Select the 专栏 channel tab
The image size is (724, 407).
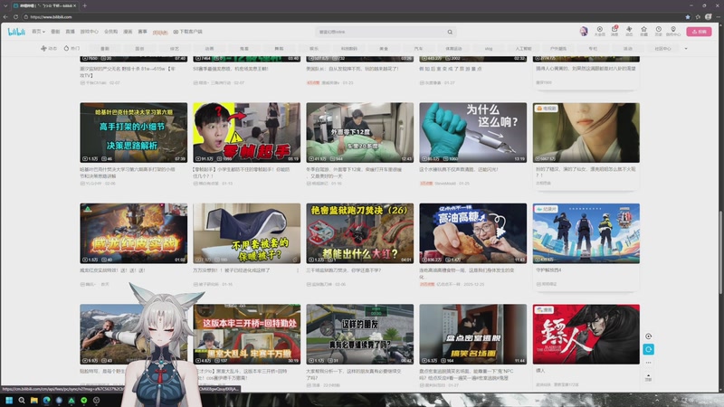point(593,49)
